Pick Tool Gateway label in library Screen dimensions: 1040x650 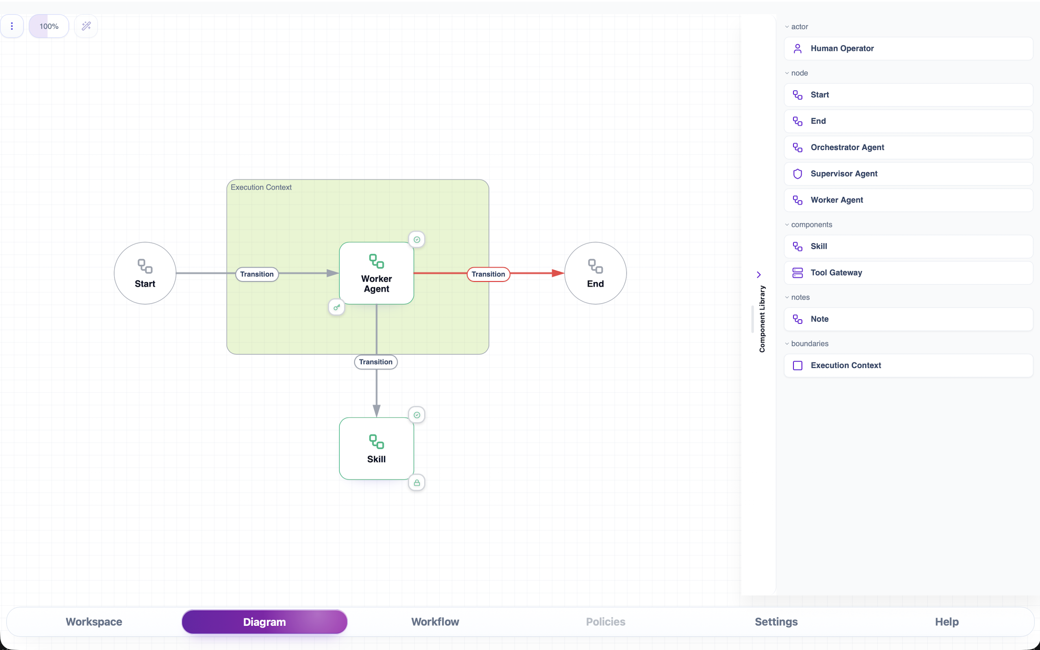coord(836,273)
